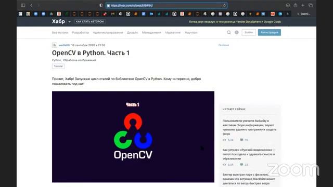Open the Safari share icon
The image size is (333, 187).
click(x=296, y=5)
